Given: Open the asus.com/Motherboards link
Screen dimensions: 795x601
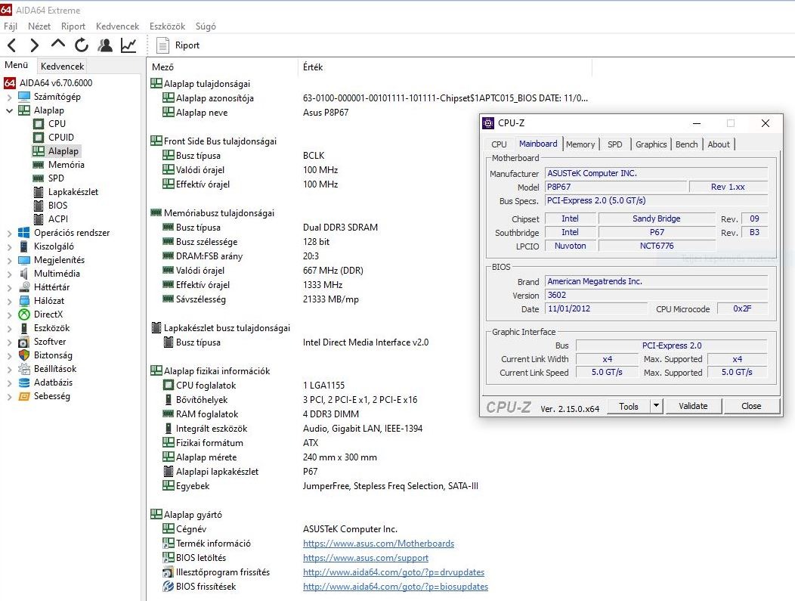Looking at the screenshot, I should [379, 544].
